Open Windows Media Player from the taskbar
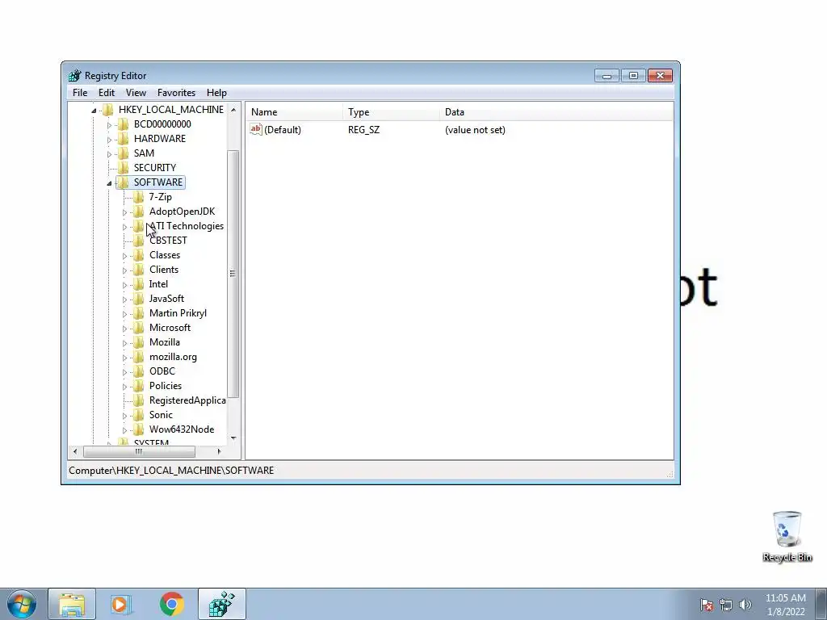Screen dimensions: 827x620 click(121, 604)
